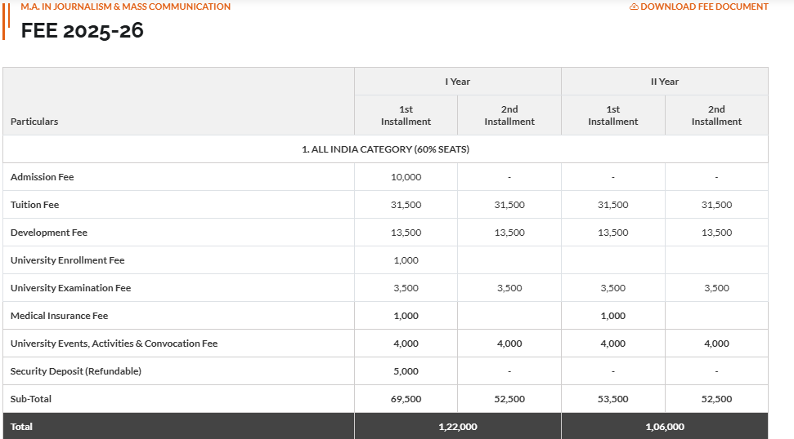Viewport: 794px width, 439px height.
Task: Click the Tuition Fee row label
Action: 35,205
